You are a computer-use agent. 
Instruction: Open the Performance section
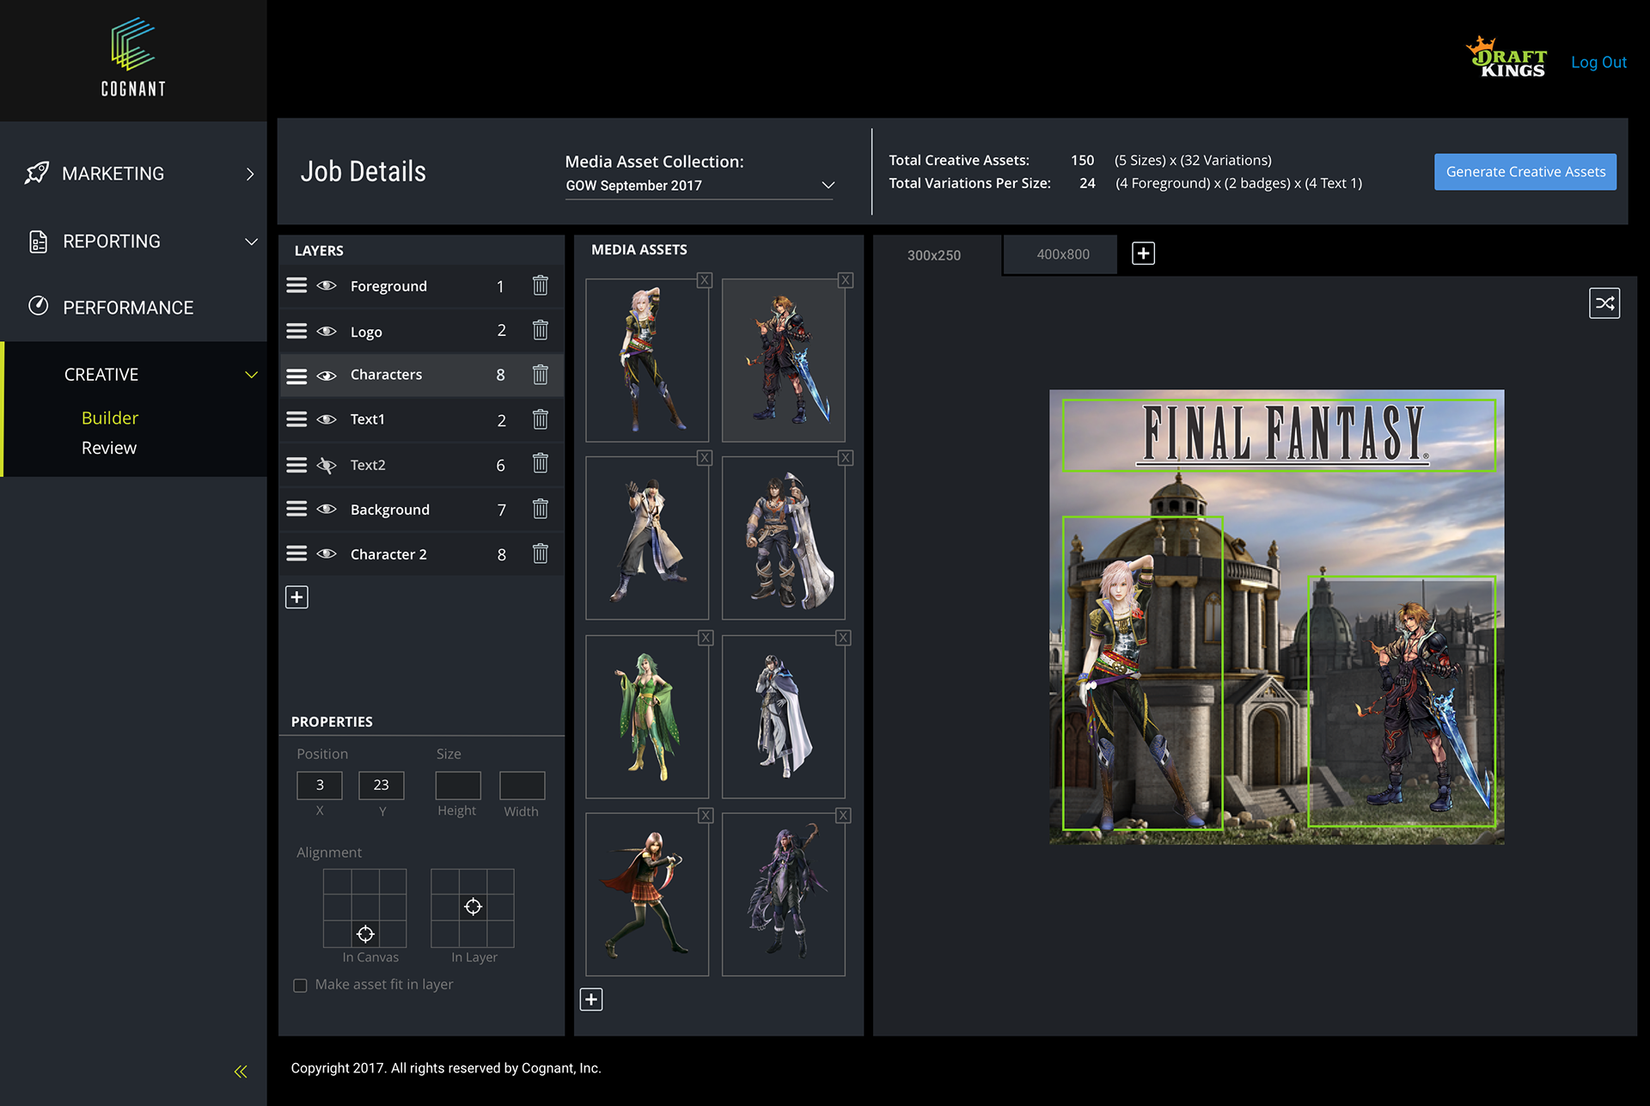point(128,308)
